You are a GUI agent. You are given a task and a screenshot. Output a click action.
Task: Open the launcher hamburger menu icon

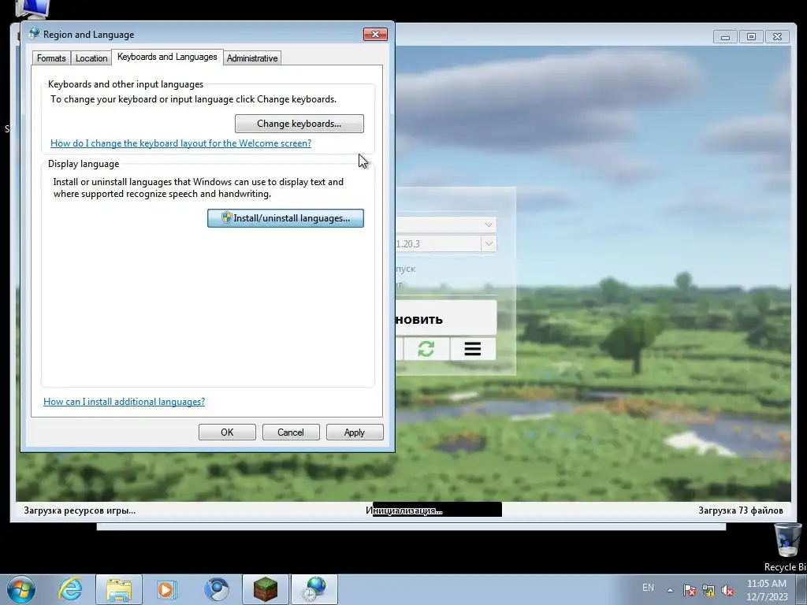pyautogui.click(x=473, y=348)
